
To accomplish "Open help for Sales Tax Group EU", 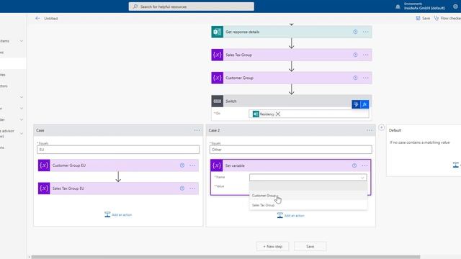I will [x=182, y=188].
